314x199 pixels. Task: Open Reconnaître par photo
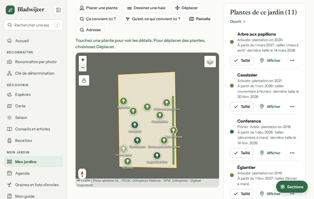pos(33,62)
